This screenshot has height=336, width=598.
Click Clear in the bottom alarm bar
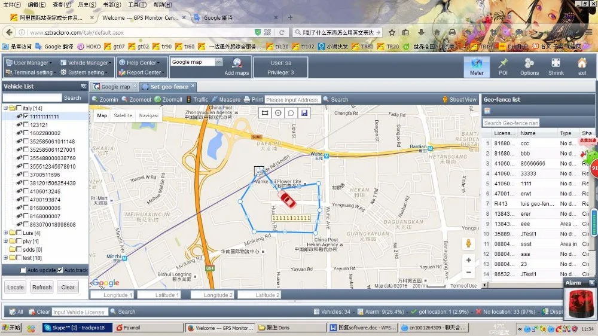tap(39, 311)
